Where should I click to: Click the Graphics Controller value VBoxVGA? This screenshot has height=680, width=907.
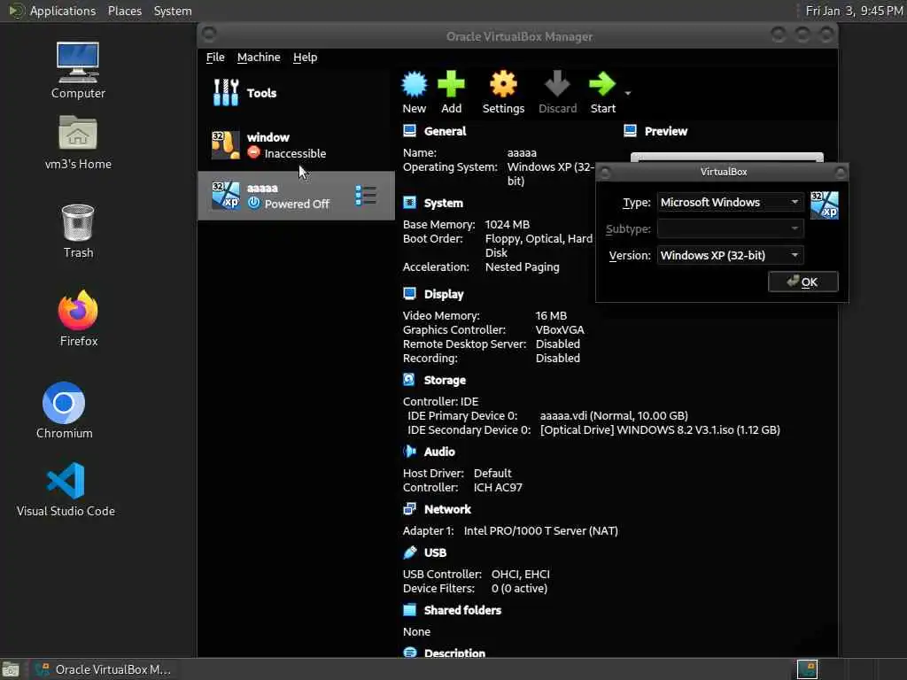(x=560, y=329)
